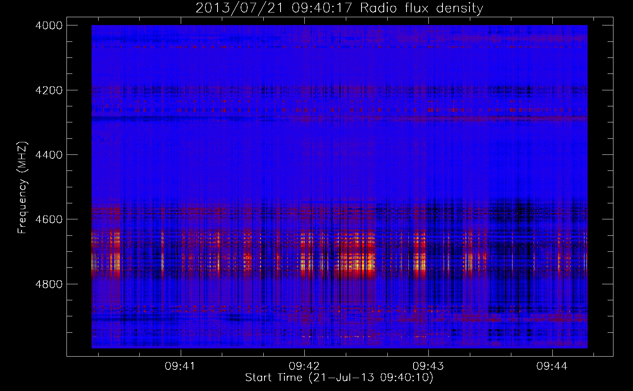The width and height of the screenshot is (633, 391).
Task: Click the plot title '2013/07/21 09:40:17 Radio flux density'
Action: pos(339,8)
